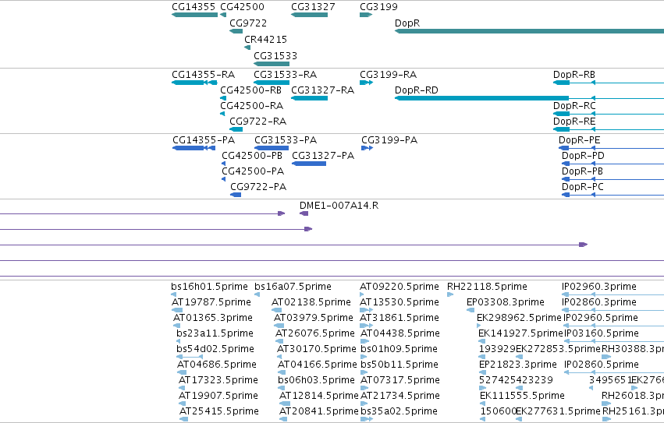Click the CG3199-PA protein label

click(389, 140)
